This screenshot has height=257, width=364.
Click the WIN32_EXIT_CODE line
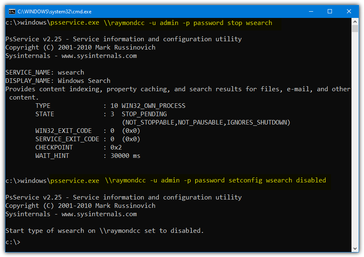pyautogui.click(x=88, y=131)
